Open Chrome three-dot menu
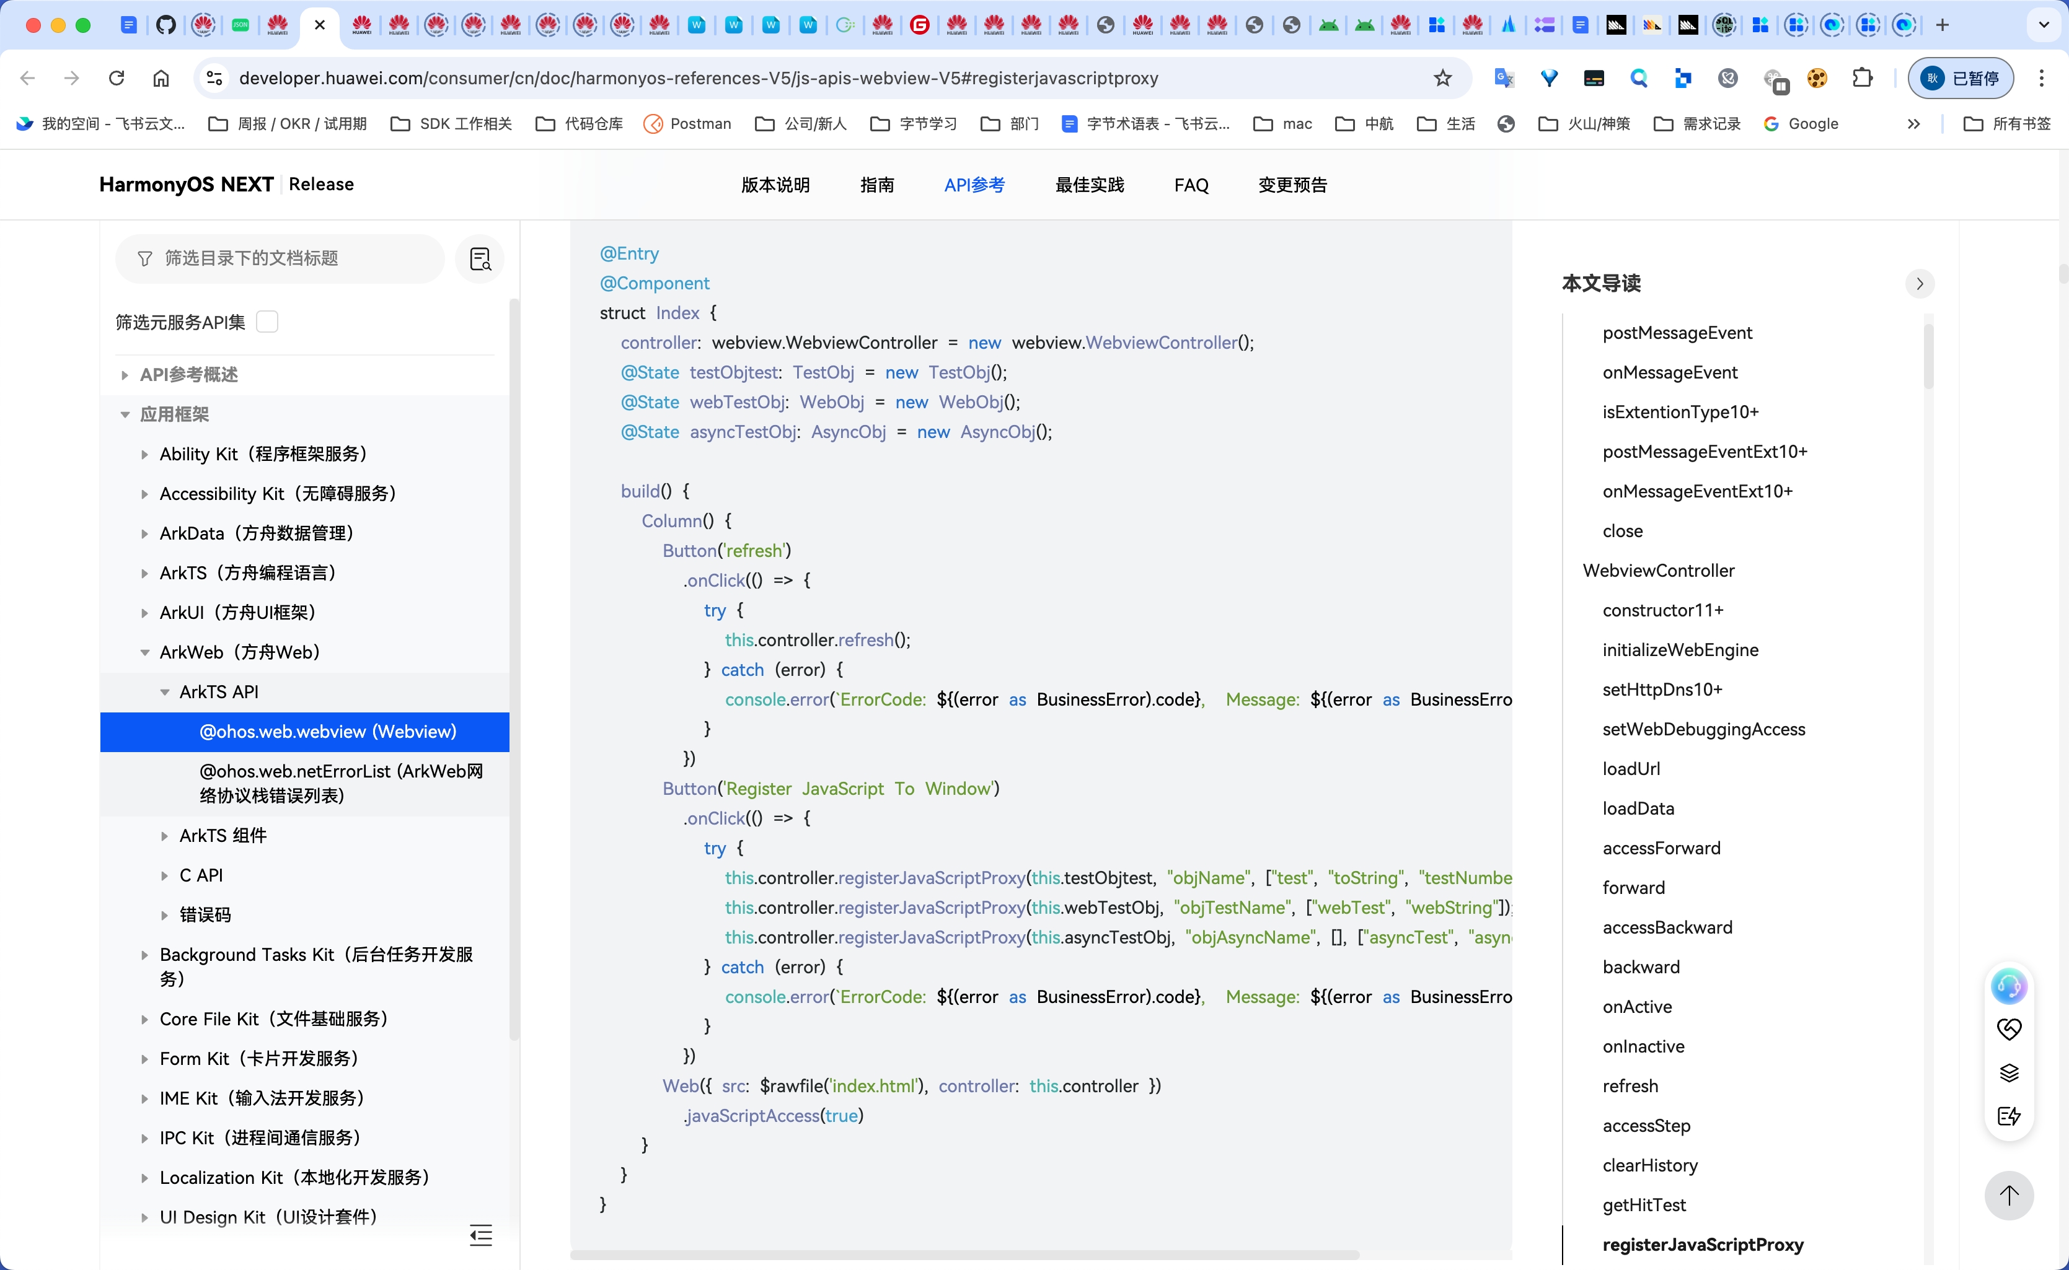Screen dimensions: 2069x1270 tap(2041, 78)
